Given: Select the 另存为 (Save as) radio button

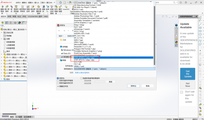Looking at the screenshot, I should pos(58,78).
